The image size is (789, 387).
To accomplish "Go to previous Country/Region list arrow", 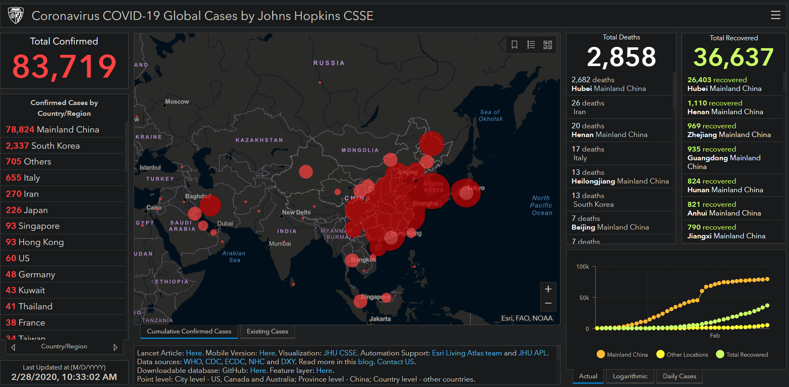I will 13,347.
